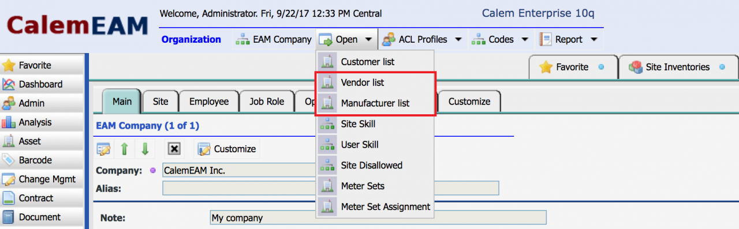Click the icon beside Meter Sets

[x=328, y=186]
